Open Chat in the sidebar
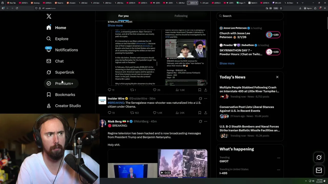This screenshot has width=328, height=184. [55, 61]
